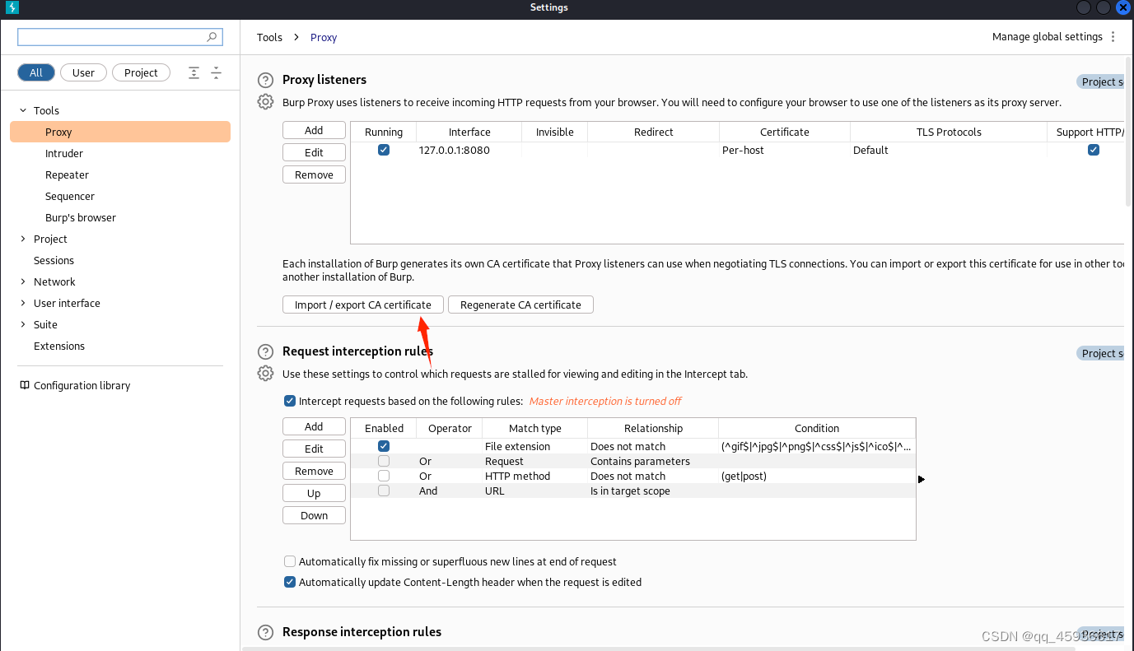The height and width of the screenshot is (651, 1134).
Task: Click Import / export CA certificate button
Action: (x=363, y=305)
